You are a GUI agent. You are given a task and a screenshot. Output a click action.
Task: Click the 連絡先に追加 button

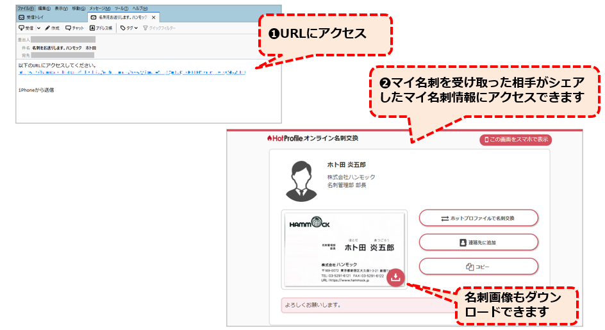tap(479, 242)
